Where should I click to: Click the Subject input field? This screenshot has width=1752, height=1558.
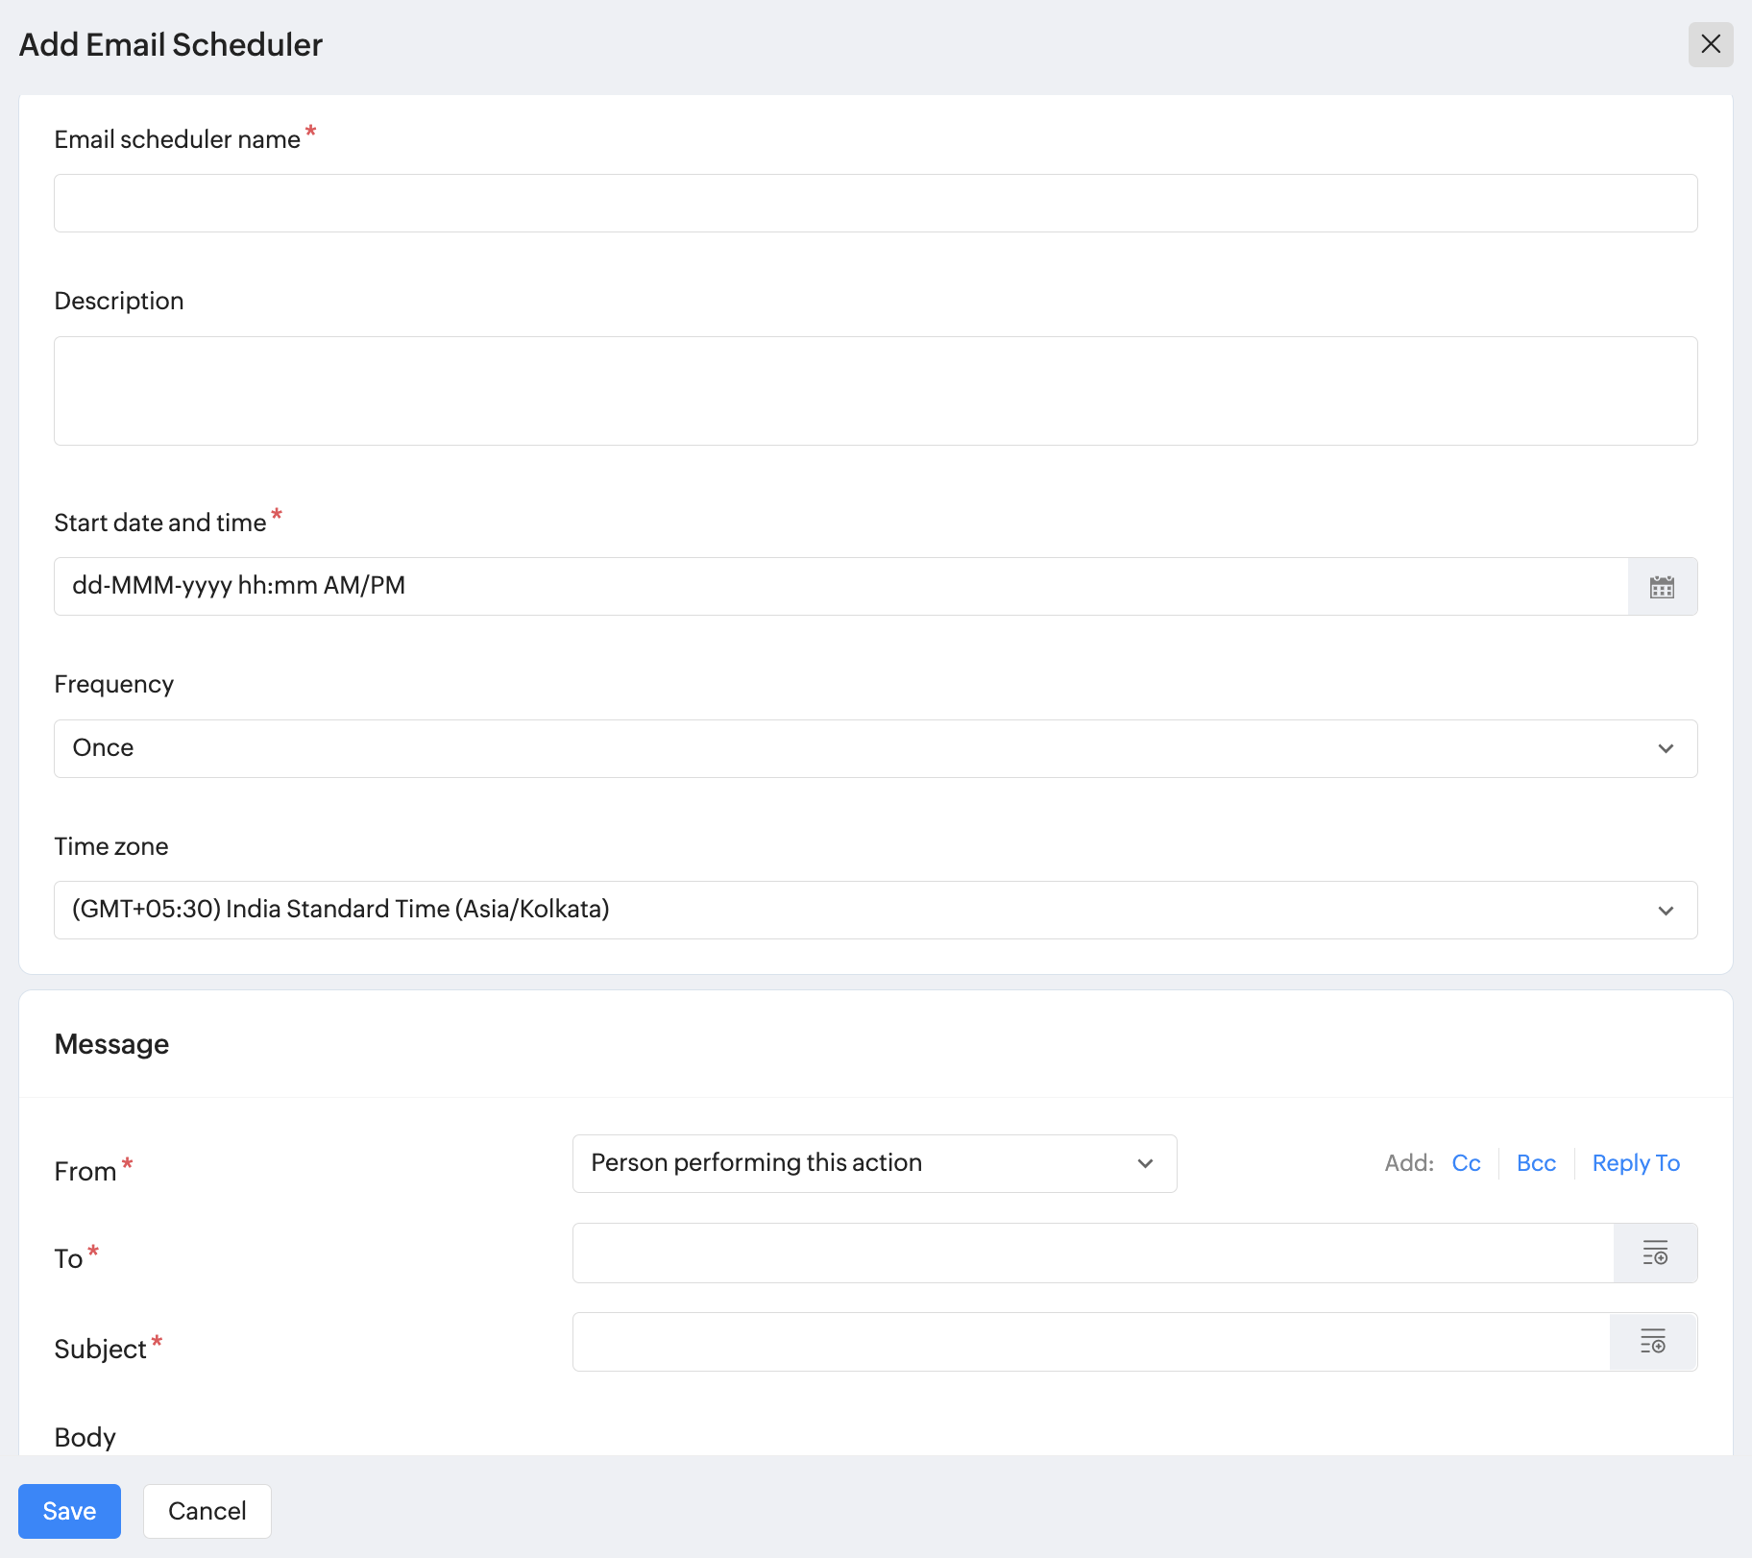point(1090,1341)
